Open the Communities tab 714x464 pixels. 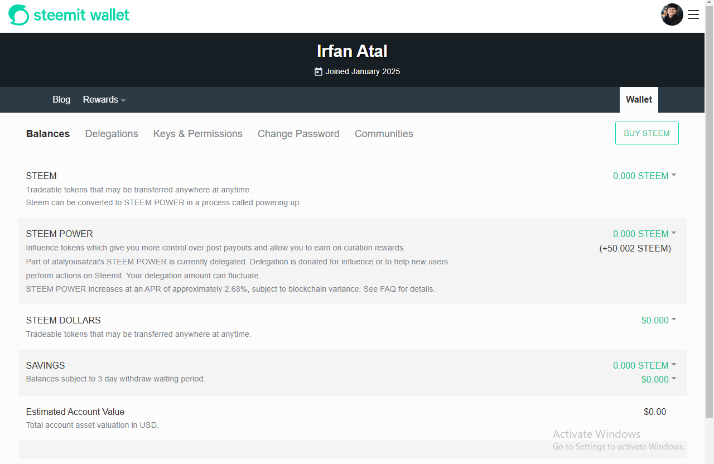coord(384,134)
